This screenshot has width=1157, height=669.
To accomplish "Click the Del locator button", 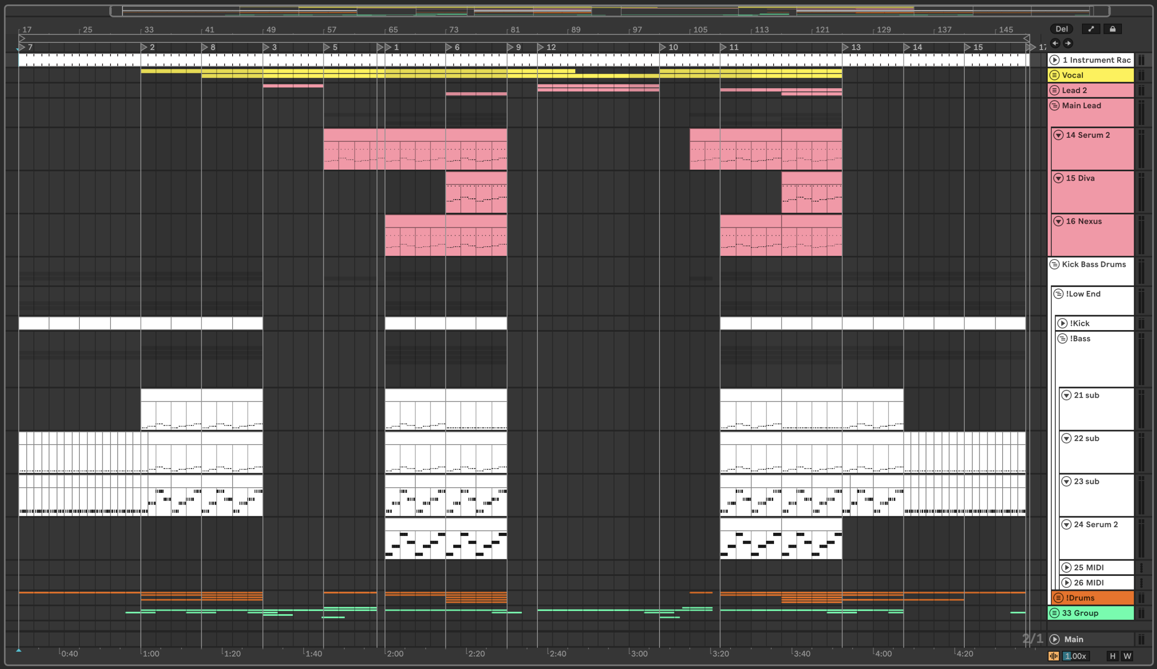I will (x=1061, y=29).
